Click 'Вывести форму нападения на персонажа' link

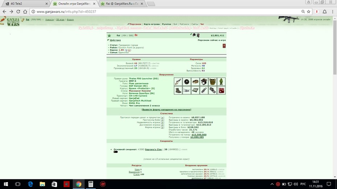(166, 109)
